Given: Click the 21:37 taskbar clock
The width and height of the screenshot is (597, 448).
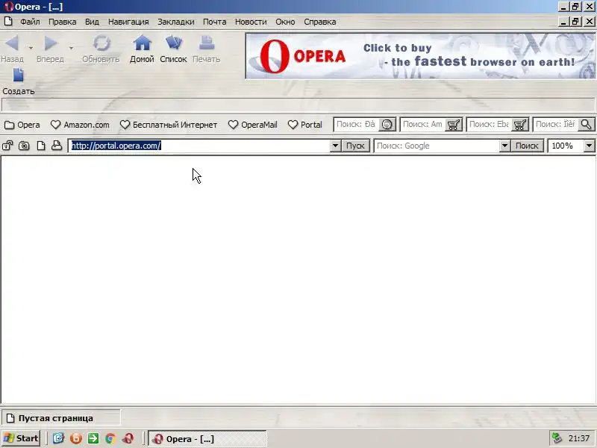Looking at the screenshot, I should [579, 438].
